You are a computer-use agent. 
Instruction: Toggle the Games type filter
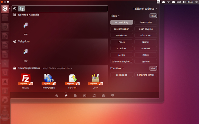click(x=146, y=42)
